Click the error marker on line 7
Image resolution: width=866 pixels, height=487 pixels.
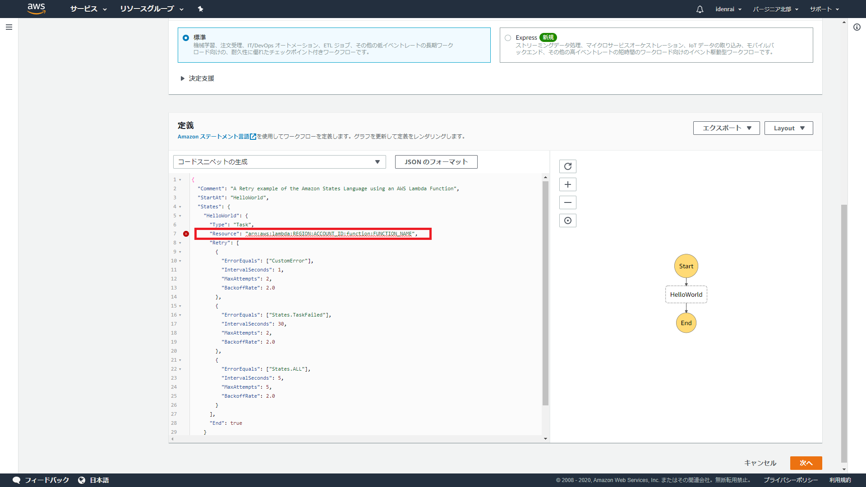tap(186, 234)
